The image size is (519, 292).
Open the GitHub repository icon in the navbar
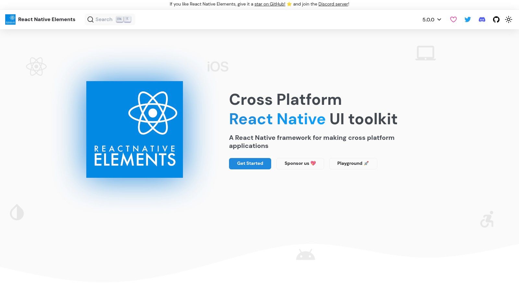[x=496, y=19]
